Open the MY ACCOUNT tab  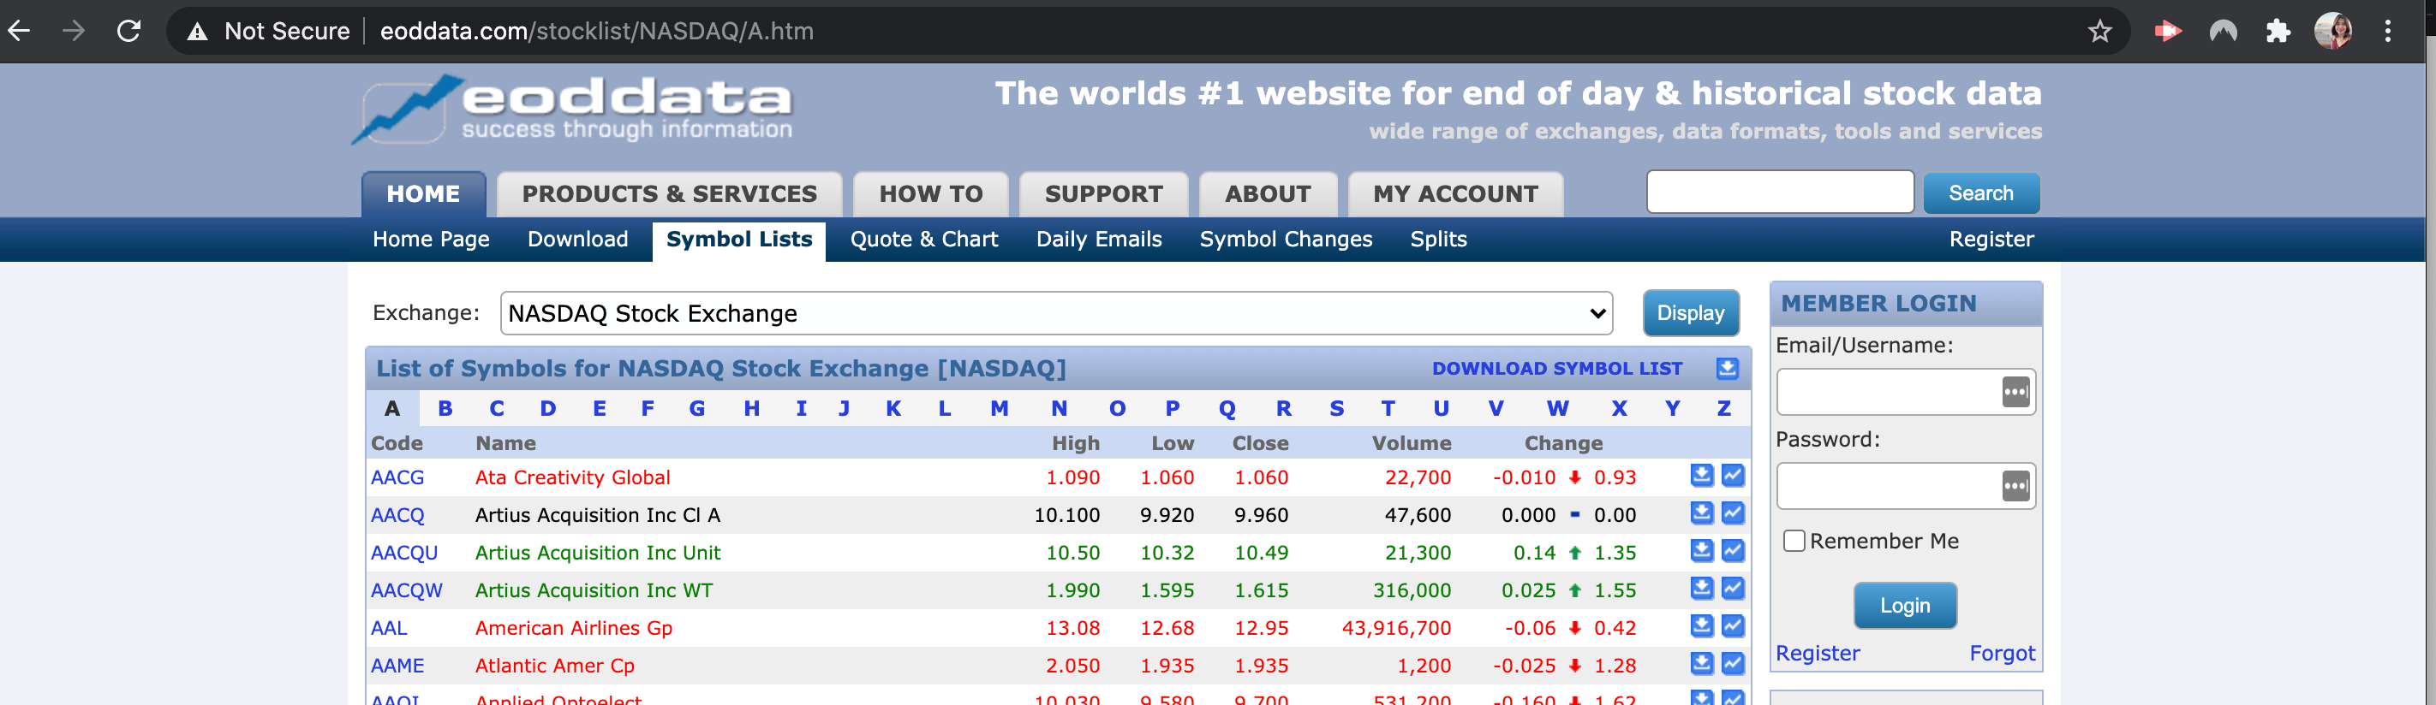coord(1455,193)
